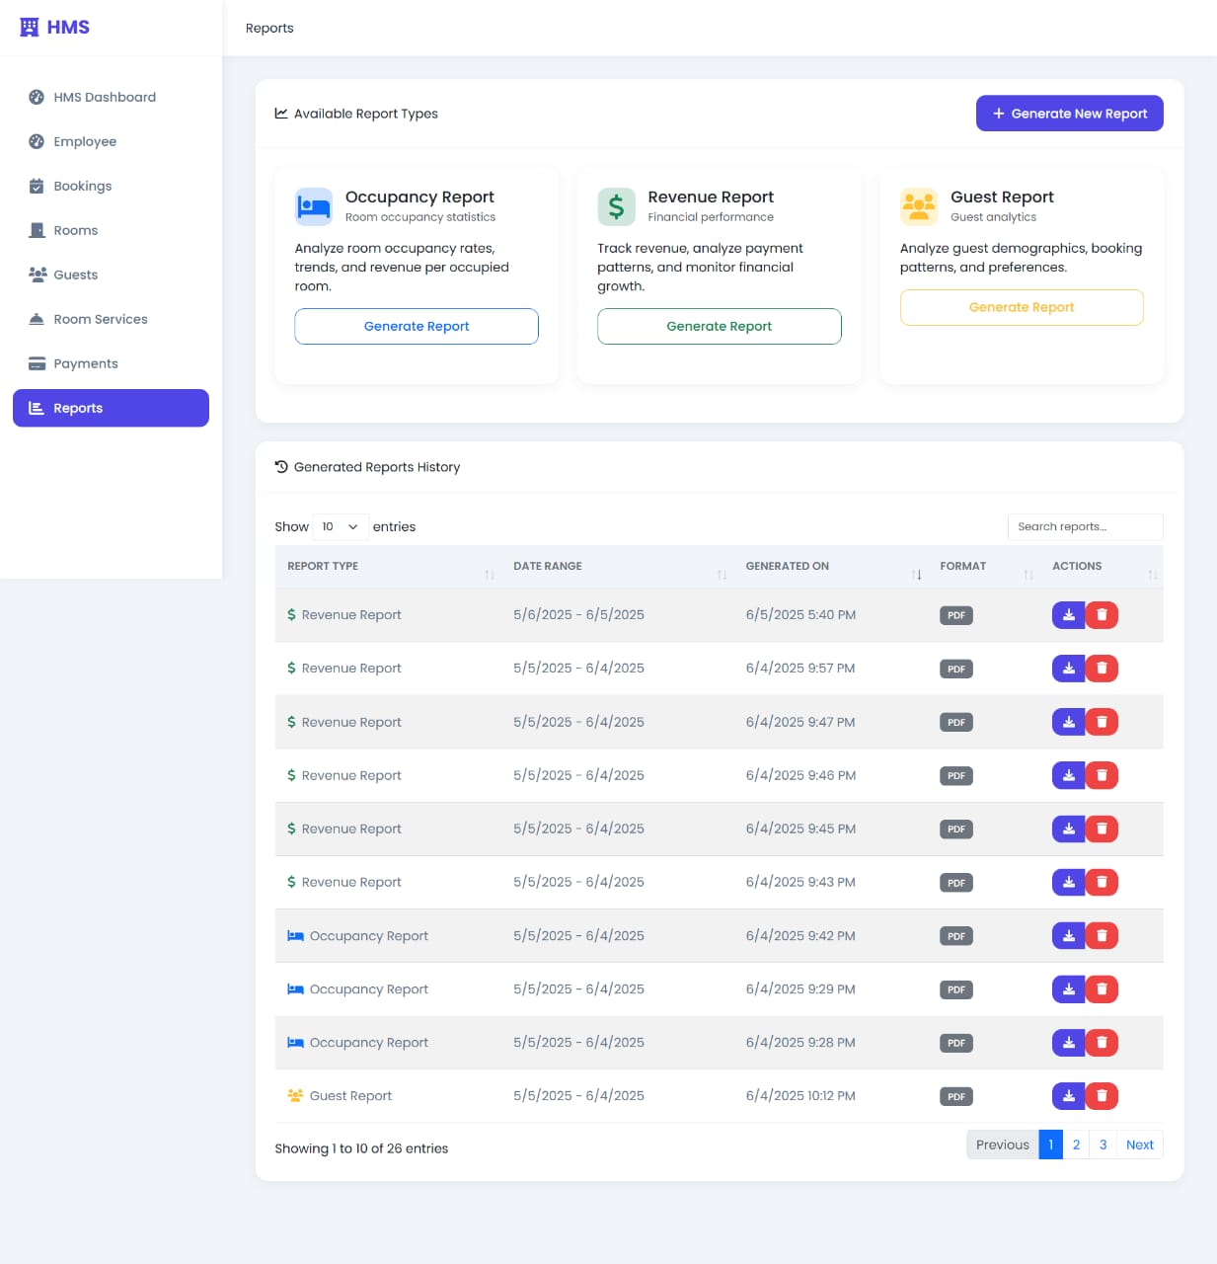
Task: Click PDF badge for 6/5/2025 5:40 PM row
Action: point(956,615)
